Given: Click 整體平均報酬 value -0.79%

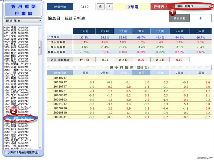Looking at the screenshot, I should click(x=84, y=52).
